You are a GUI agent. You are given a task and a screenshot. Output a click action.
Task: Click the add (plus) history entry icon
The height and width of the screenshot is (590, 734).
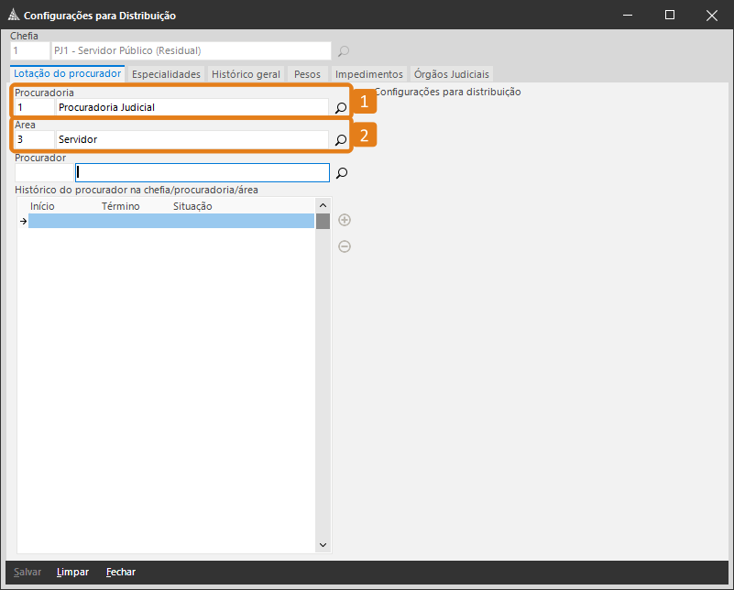point(345,220)
